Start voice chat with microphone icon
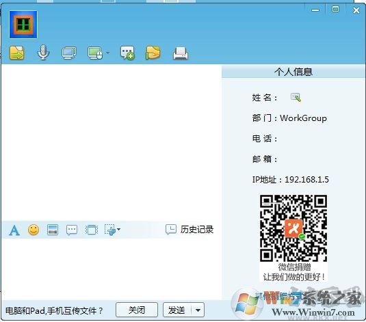 pyautogui.click(x=43, y=53)
